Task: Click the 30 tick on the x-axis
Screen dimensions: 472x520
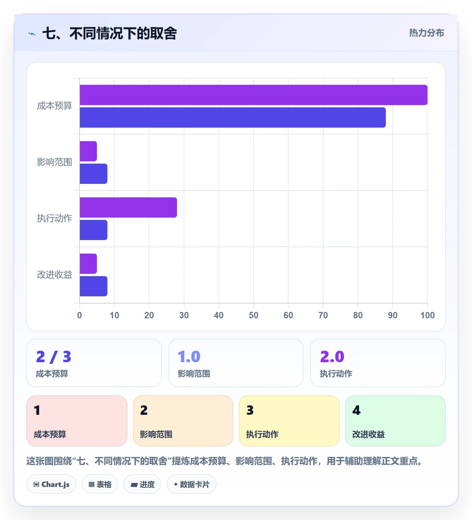Action: coord(184,315)
